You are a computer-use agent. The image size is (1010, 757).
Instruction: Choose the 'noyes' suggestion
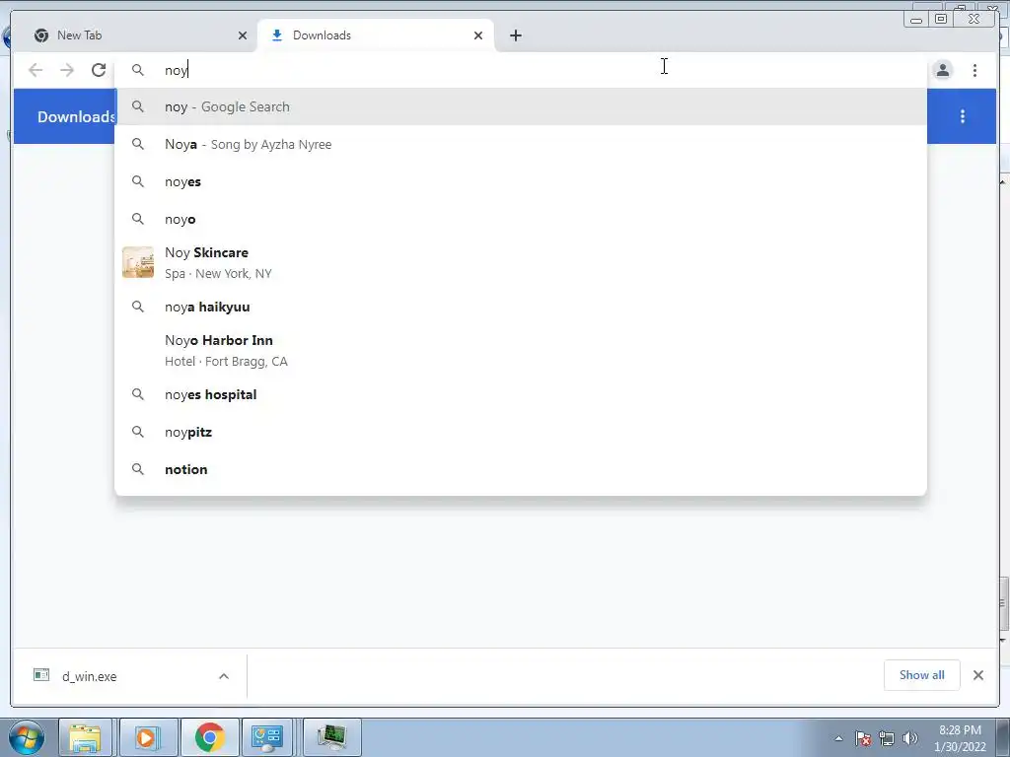pyautogui.click(x=521, y=181)
